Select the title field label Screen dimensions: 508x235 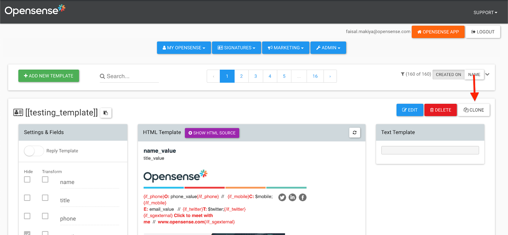(65, 200)
